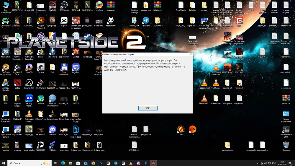Click OK in the crash warning dialog
This screenshot has height=166, width=295.
pos(148,108)
